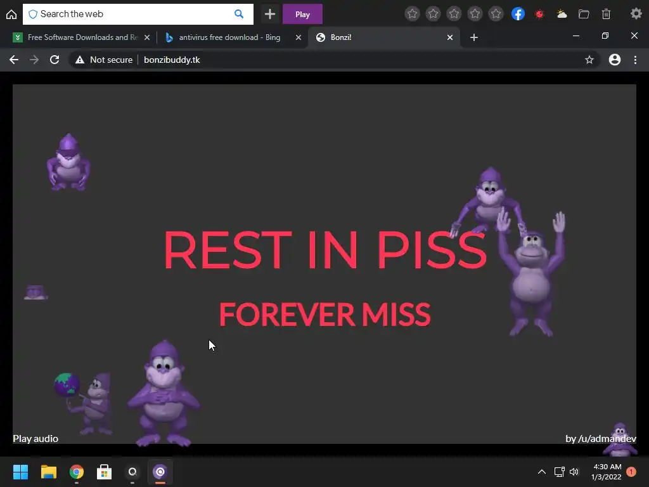
Task: Click the purple Play button
Action: [x=302, y=15]
